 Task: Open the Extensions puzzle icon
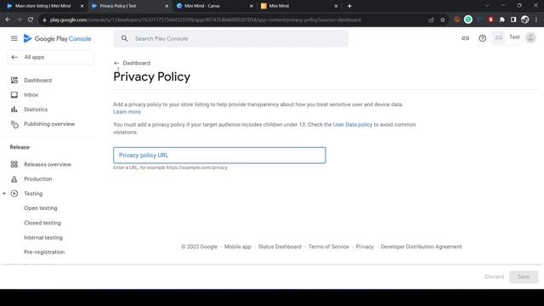pos(502,20)
